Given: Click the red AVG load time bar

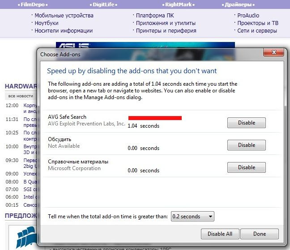Looking at the screenshot, I should (x=155, y=118).
